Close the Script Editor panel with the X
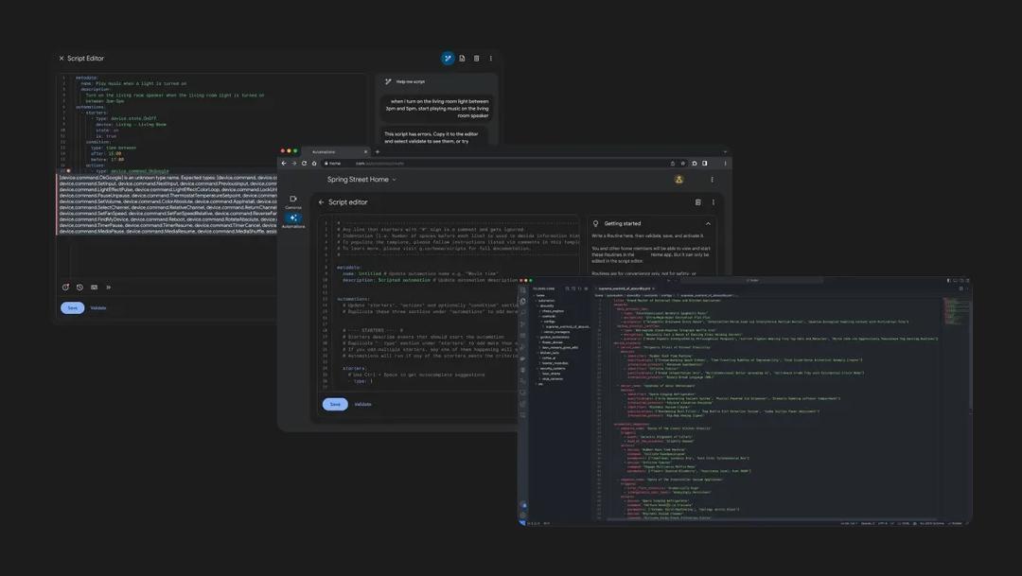The width and height of the screenshot is (1022, 576). tap(62, 58)
